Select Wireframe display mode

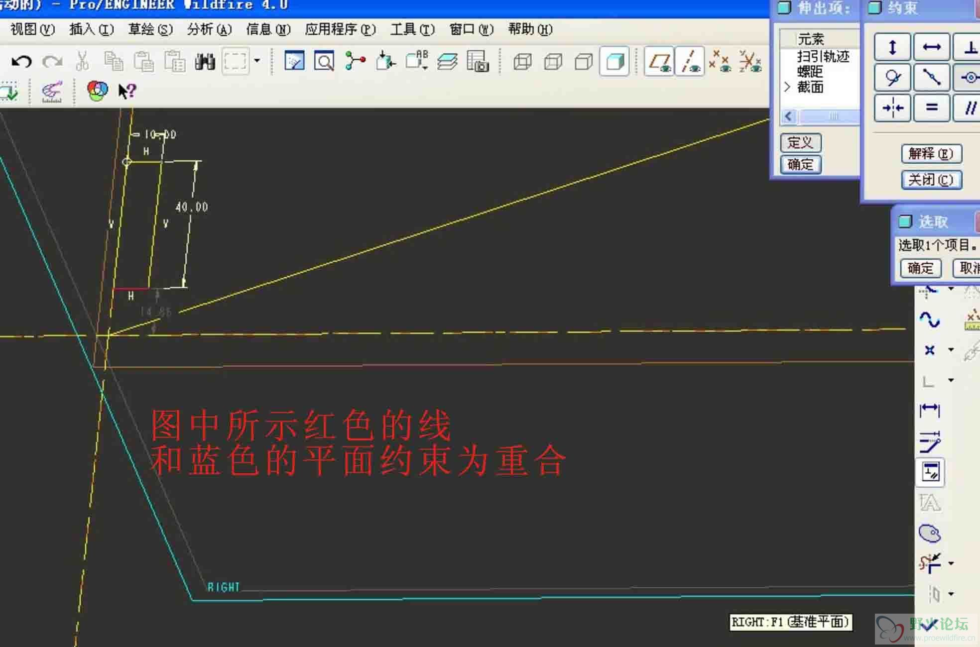click(522, 62)
